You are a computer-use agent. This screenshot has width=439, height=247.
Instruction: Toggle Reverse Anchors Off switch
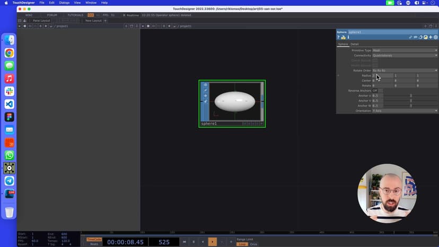[x=377, y=91]
